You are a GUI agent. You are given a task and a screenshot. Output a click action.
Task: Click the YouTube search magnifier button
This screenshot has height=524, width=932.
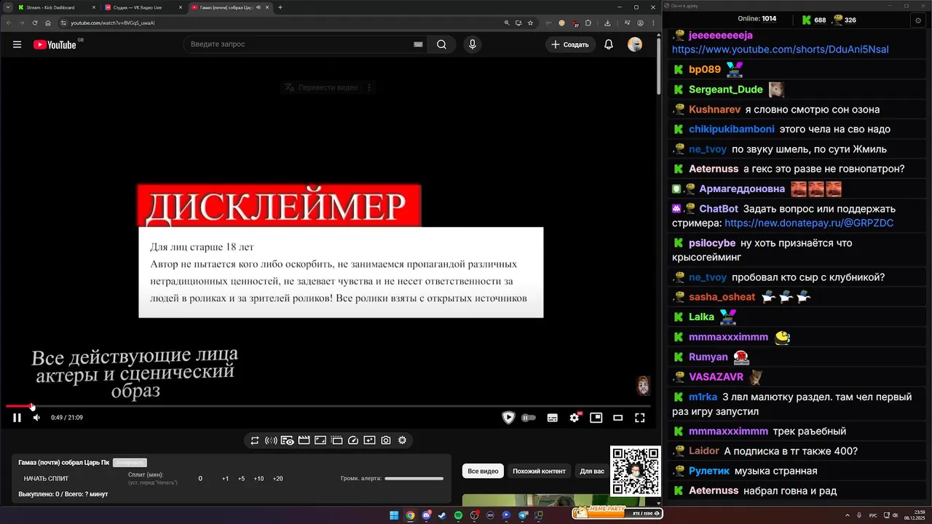[441, 44]
